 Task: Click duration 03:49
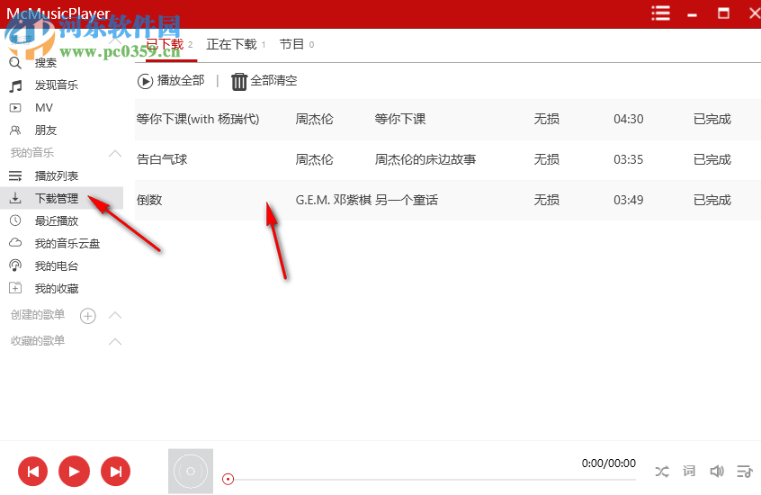point(629,200)
